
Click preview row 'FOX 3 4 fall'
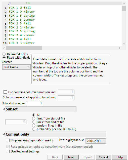tap(20, 39)
